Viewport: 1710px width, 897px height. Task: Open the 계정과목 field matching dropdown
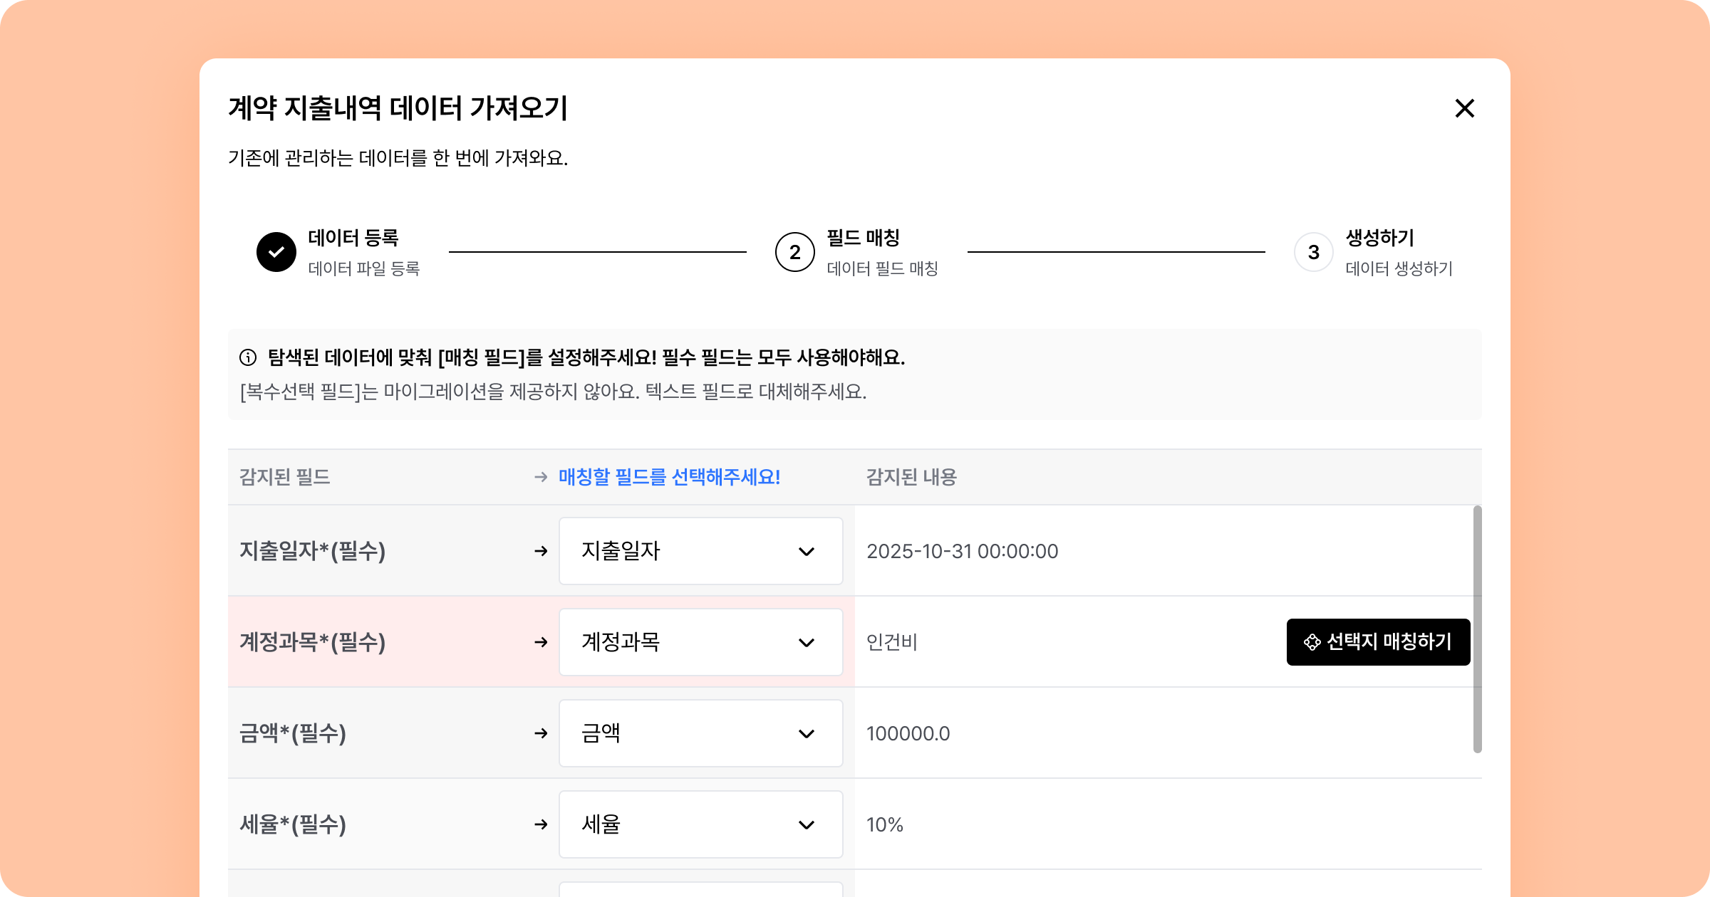[700, 642]
